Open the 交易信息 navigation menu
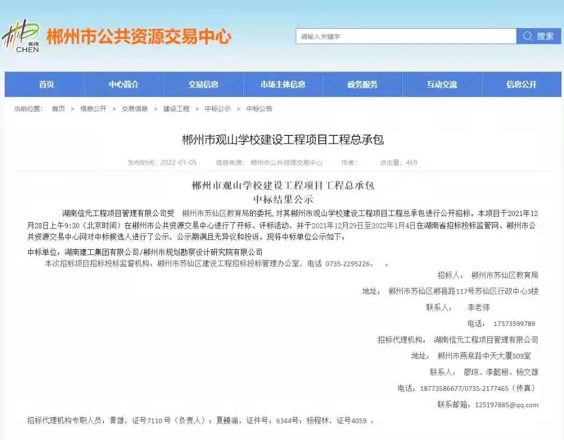This screenshot has height=440, width=564. pyautogui.click(x=204, y=84)
